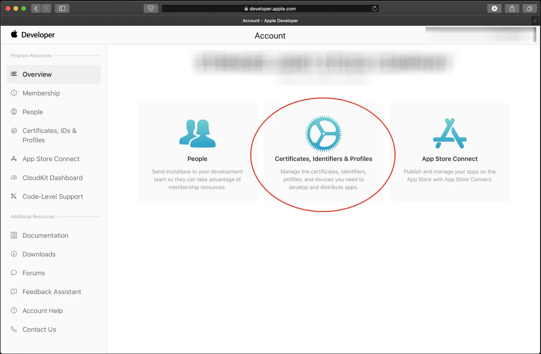Click the Apple logo in Developer header
Viewport: 541px width, 354px height.
point(14,34)
